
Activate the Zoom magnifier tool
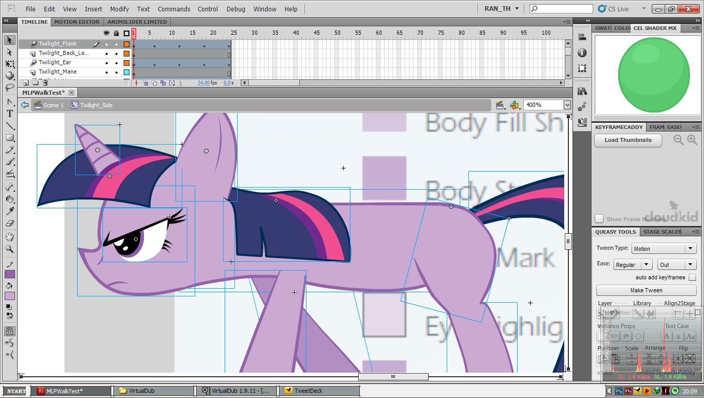(x=10, y=249)
